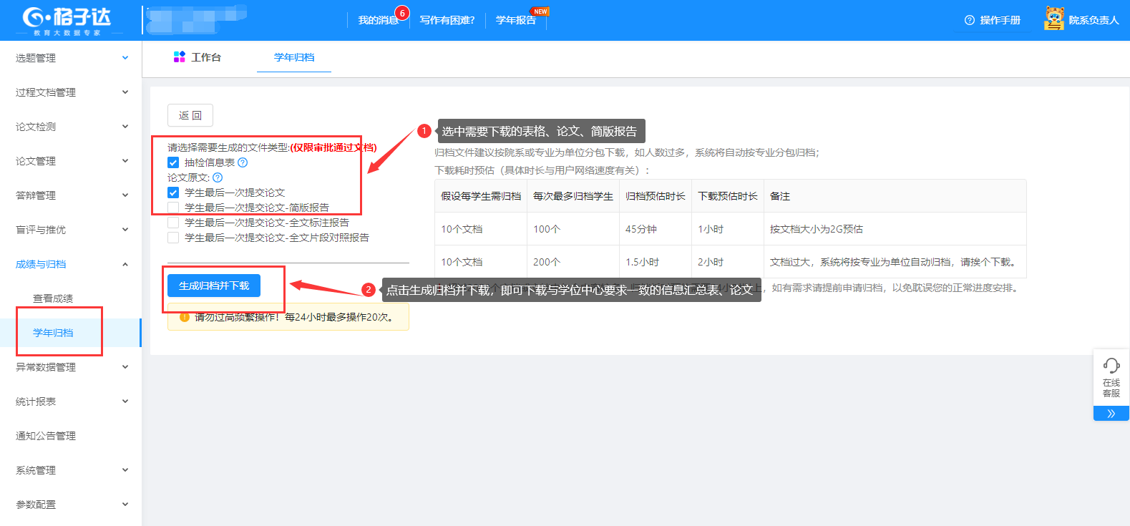Image resolution: width=1130 pixels, height=526 pixels.
Task: Uncheck the 抽检信息表 checkbox
Action: [173, 162]
